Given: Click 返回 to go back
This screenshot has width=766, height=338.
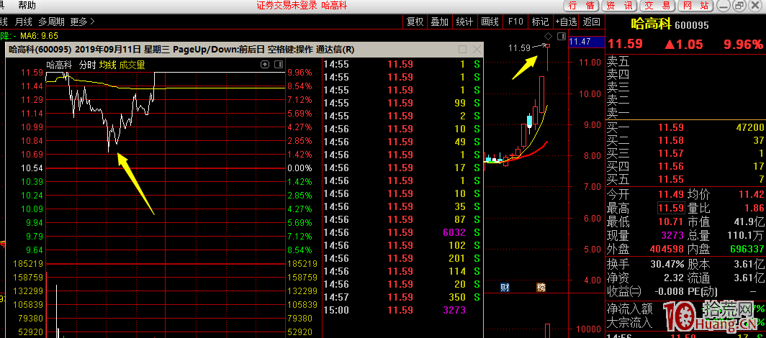Looking at the screenshot, I should [x=592, y=22].
